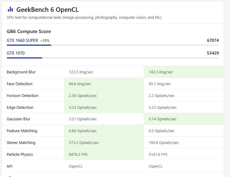Click the 67074 compute score value
This screenshot has width=230, height=177.
(x=213, y=40)
